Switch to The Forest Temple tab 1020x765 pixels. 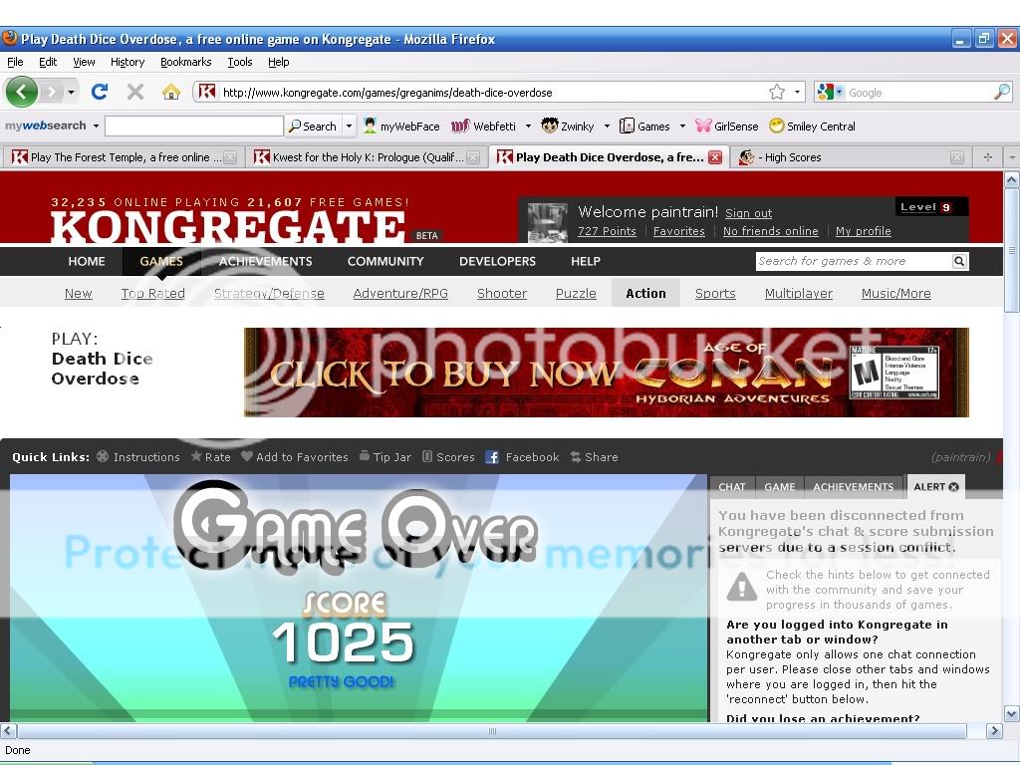point(123,156)
